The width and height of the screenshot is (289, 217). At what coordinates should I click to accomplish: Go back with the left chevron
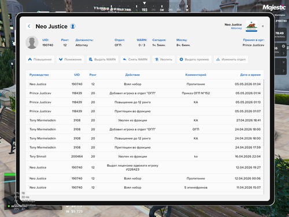(x=29, y=26)
